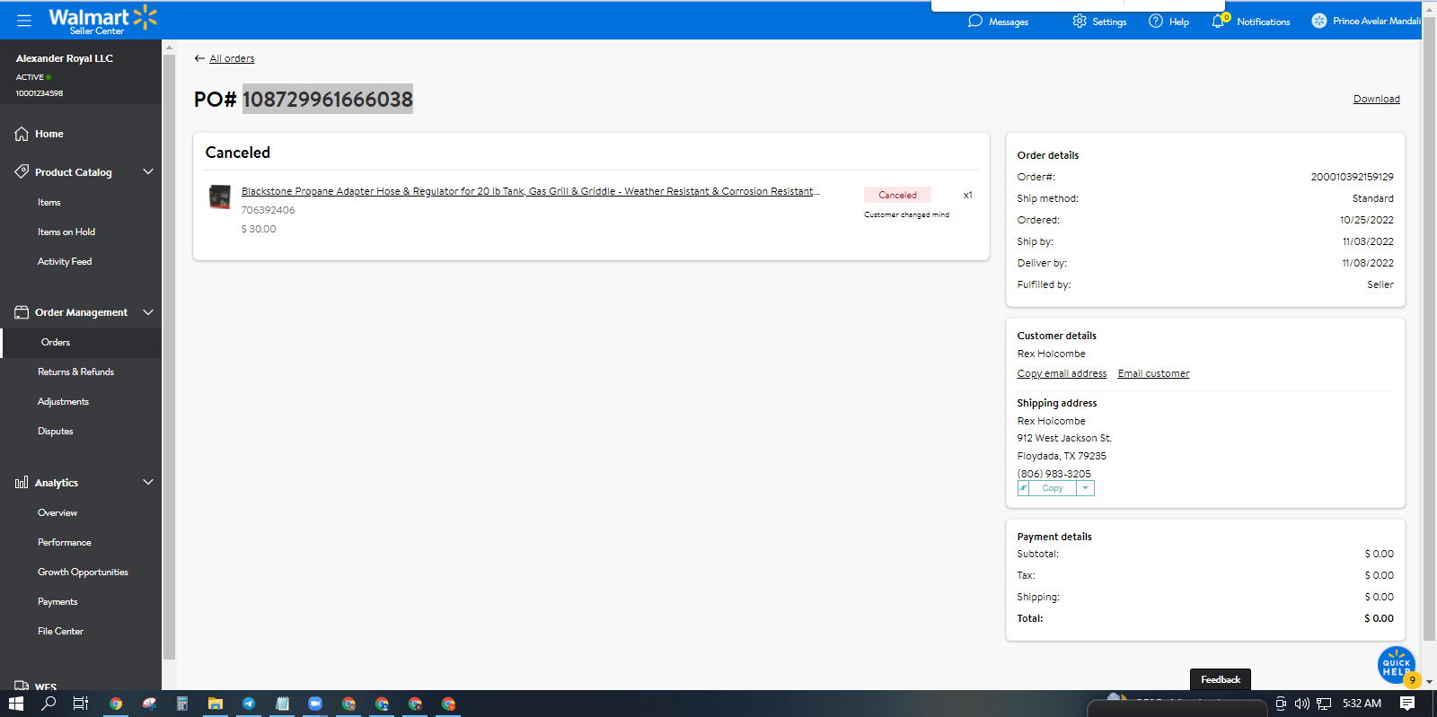Screen dimensions: 1437x717
Task: Click the volume icon in system tray
Action: coord(1302,704)
